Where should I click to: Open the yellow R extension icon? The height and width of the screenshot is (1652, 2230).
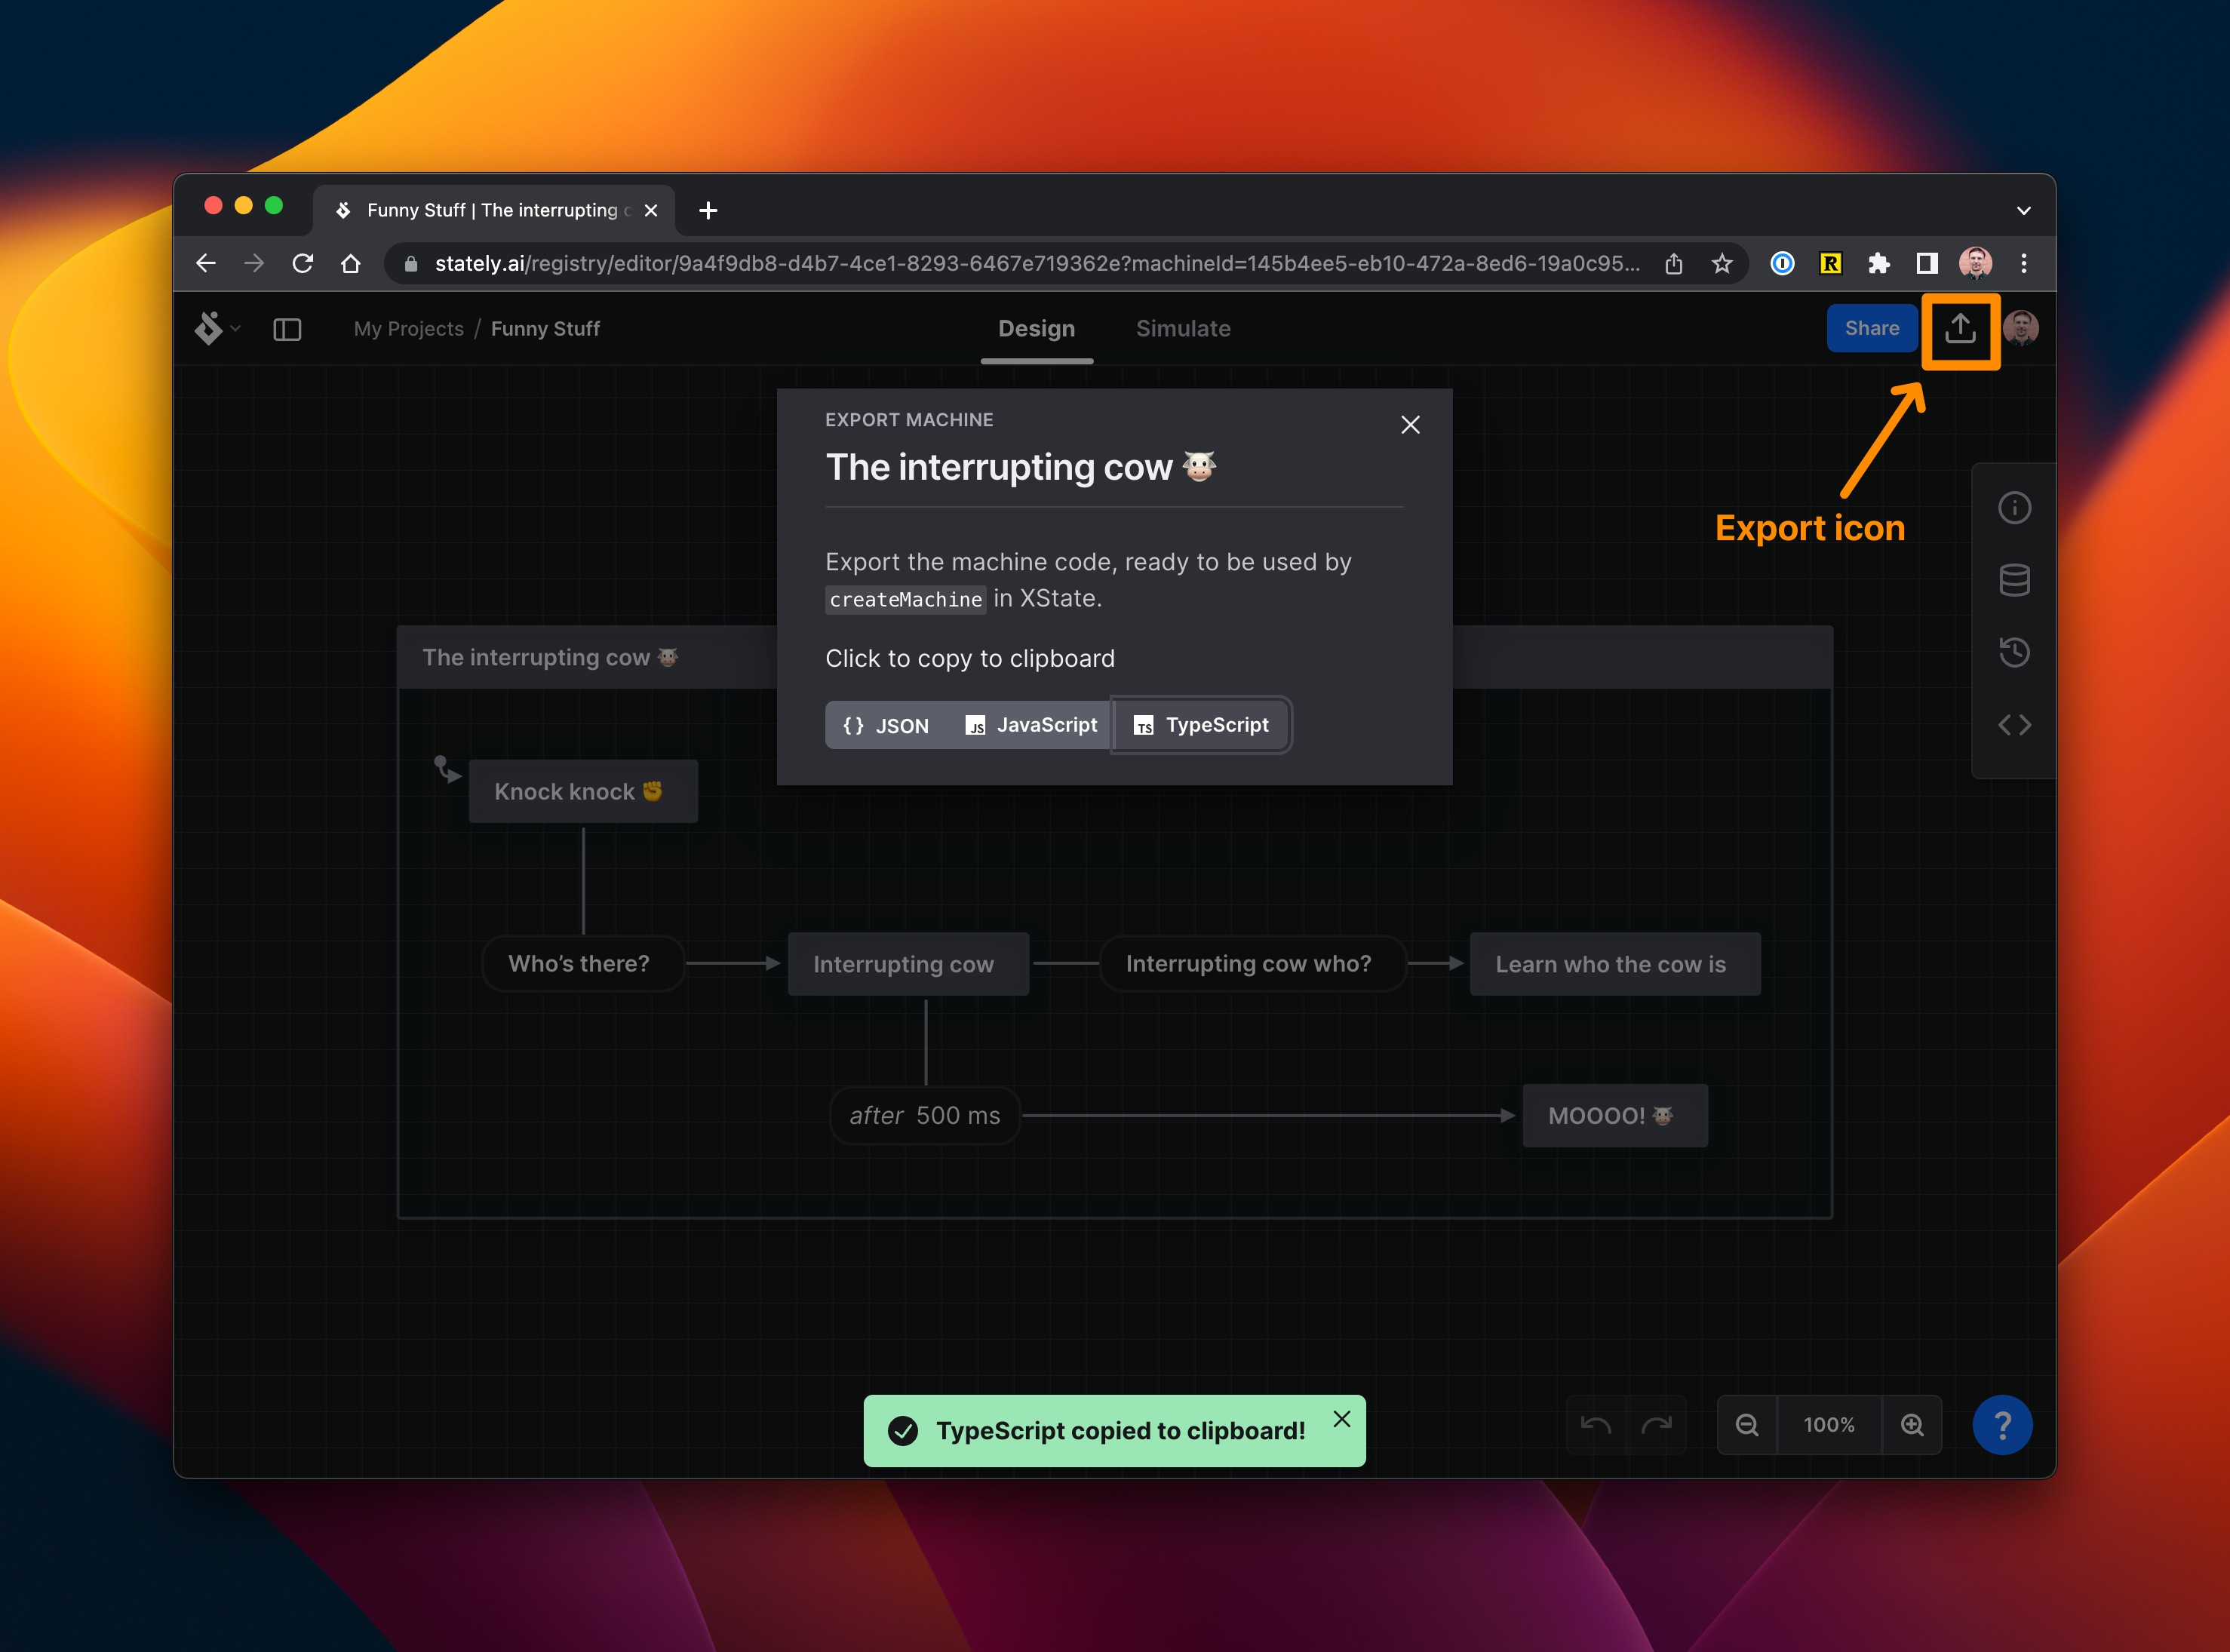pyautogui.click(x=1830, y=263)
